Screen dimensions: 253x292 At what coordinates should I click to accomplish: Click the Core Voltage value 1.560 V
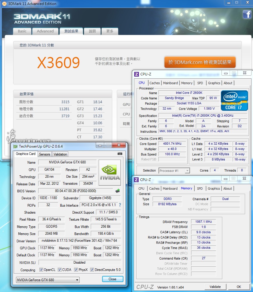point(209,108)
